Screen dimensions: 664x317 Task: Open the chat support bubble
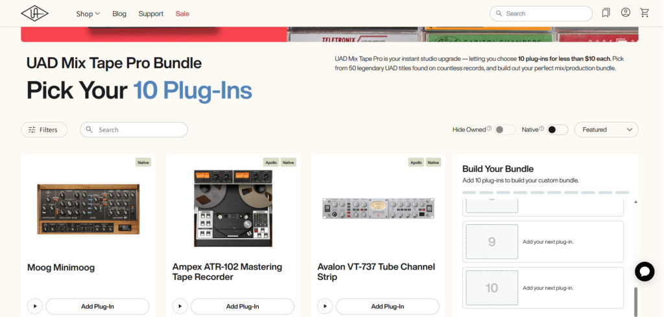645,271
